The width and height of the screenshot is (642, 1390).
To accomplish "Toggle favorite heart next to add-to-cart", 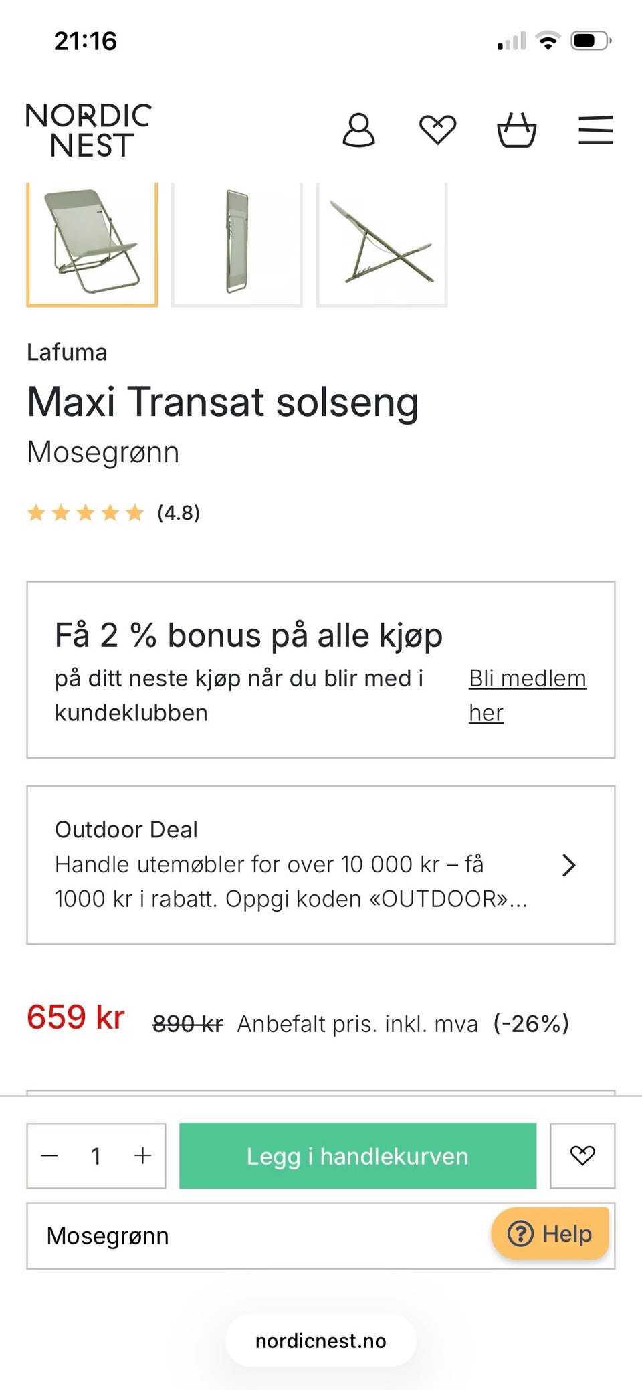I will click(582, 1156).
